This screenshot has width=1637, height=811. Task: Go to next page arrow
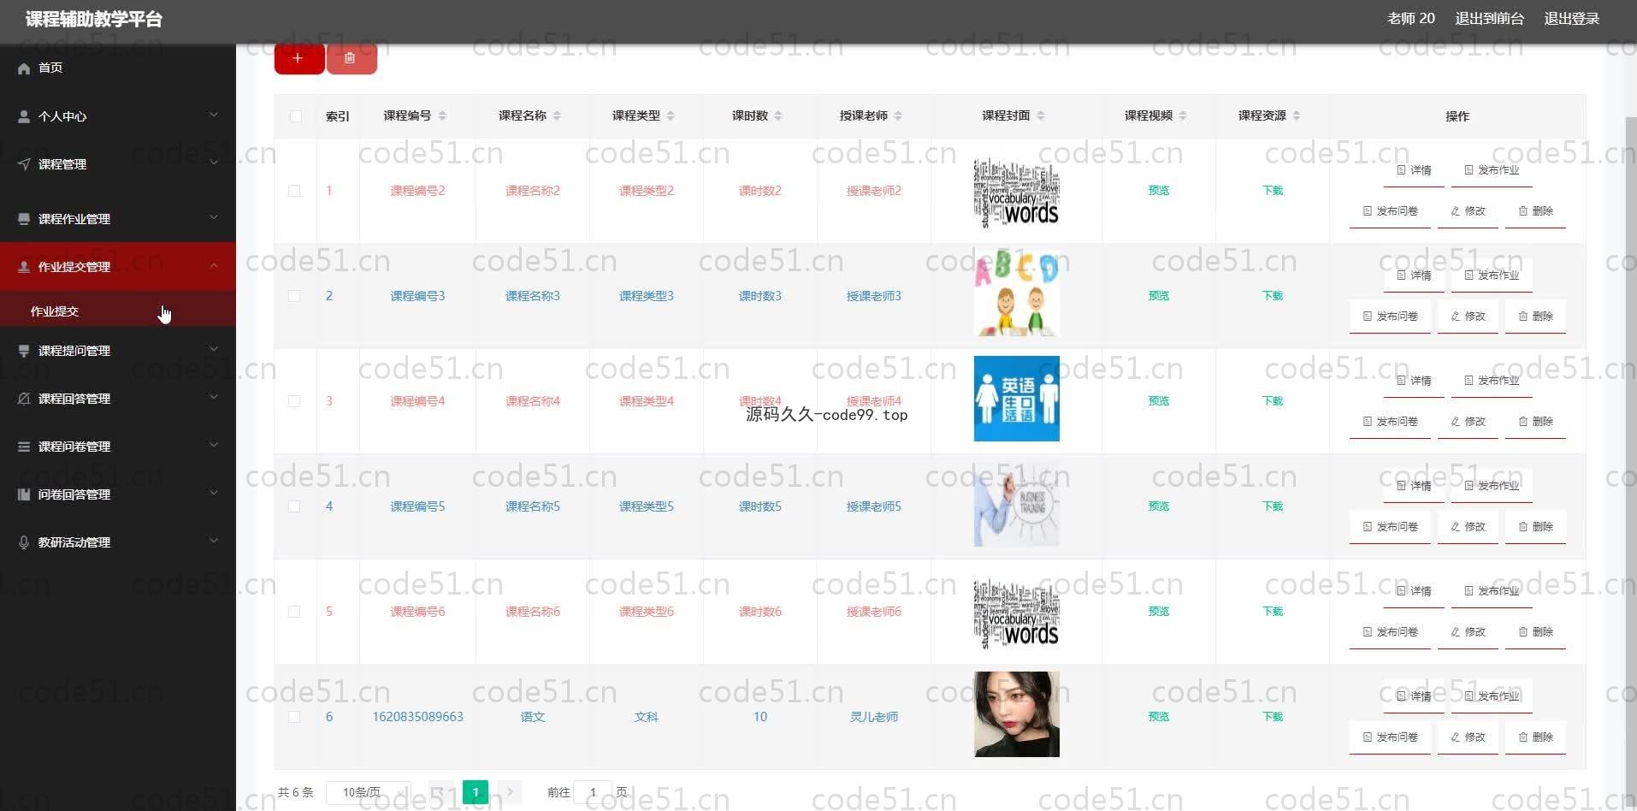coord(510,792)
